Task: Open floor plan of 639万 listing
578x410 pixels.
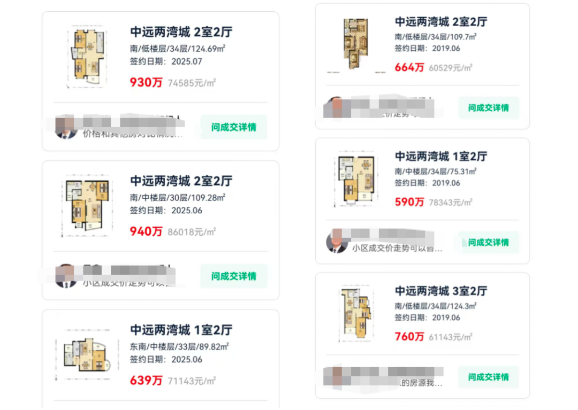Action: (x=87, y=354)
